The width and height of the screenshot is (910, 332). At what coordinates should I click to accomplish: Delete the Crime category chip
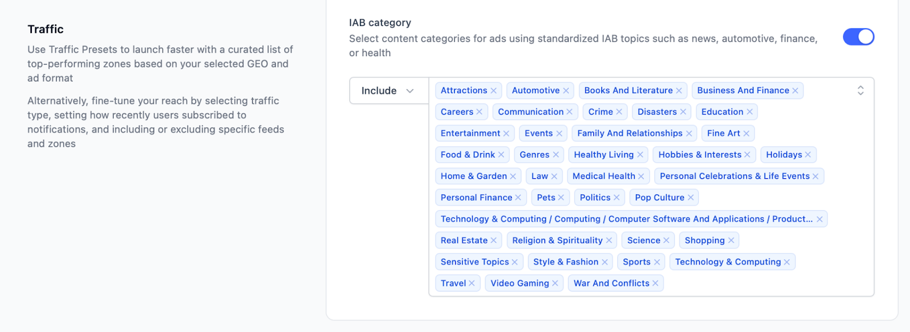click(619, 112)
